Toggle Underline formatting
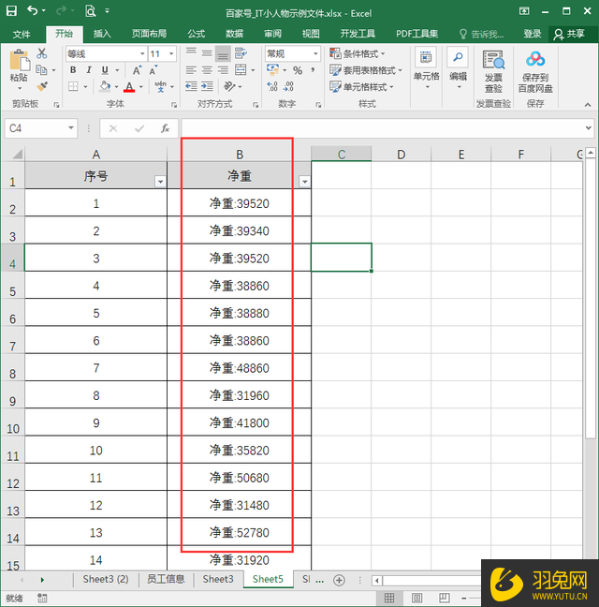The width and height of the screenshot is (599, 607). [105, 70]
